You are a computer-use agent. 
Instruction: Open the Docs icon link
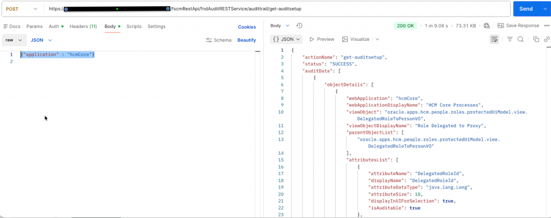pos(11,26)
